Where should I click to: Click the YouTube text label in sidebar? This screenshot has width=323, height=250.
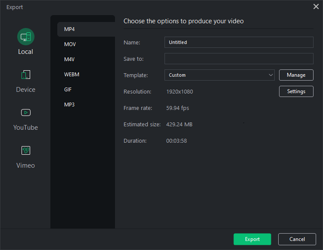tap(25, 128)
